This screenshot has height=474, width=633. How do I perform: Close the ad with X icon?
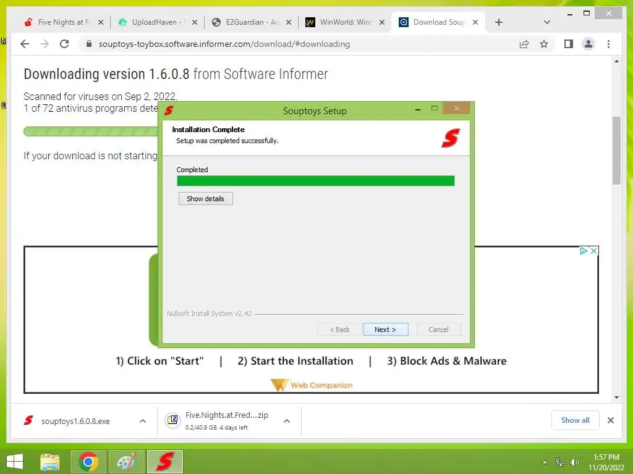coord(593,251)
